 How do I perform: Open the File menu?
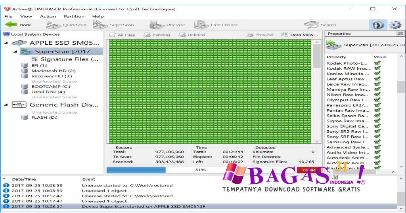(x=8, y=16)
